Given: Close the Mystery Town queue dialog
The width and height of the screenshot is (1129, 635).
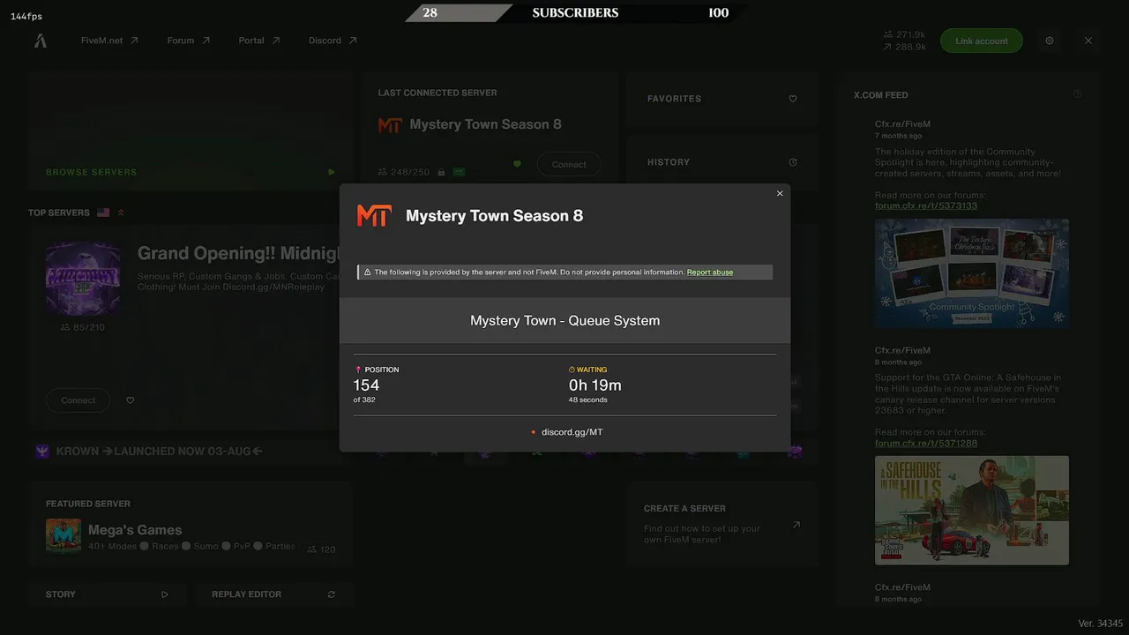Looking at the screenshot, I should (x=780, y=194).
